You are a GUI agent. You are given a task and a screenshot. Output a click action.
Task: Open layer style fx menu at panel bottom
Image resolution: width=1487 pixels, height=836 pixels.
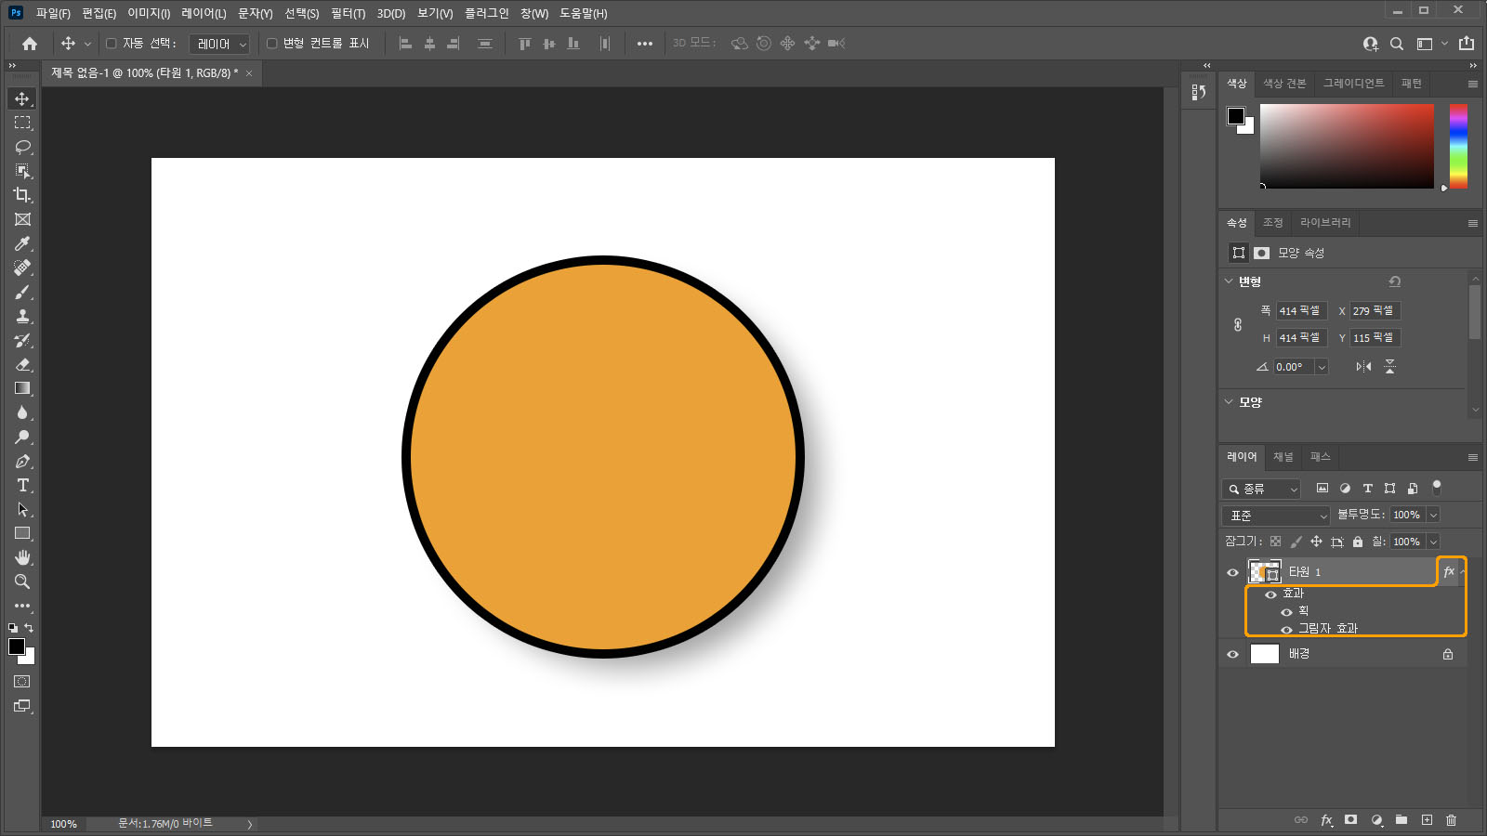(x=1326, y=820)
